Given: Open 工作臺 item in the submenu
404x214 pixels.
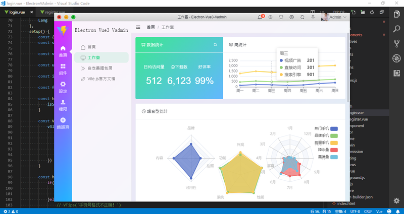Looking at the screenshot, I should coord(102,57).
